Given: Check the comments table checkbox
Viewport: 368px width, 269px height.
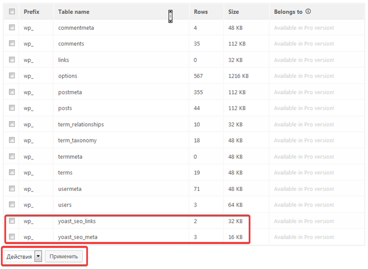Looking at the screenshot, I should (x=12, y=44).
